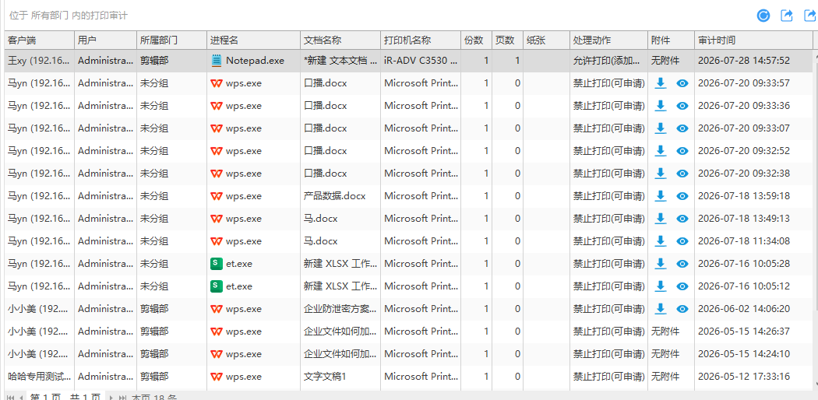Click the iR-ADV C3530 printer cell
818x400 pixels.
(421, 61)
